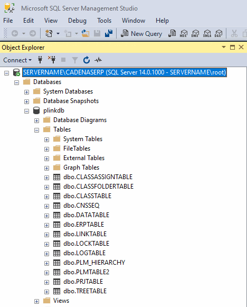Viewport: 247px width, 307px height.
Task: Expand the Views folder
Action: [x=36, y=301]
